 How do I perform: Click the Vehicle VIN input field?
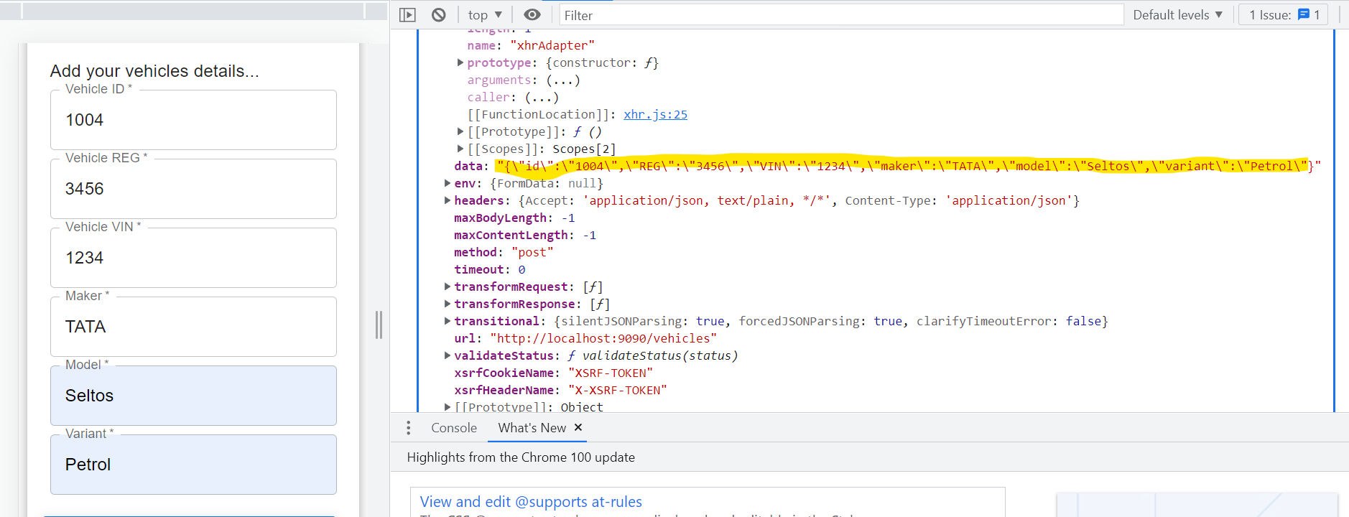pos(193,258)
